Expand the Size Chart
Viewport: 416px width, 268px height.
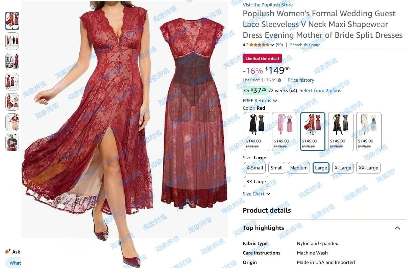click(x=256, y=194)
